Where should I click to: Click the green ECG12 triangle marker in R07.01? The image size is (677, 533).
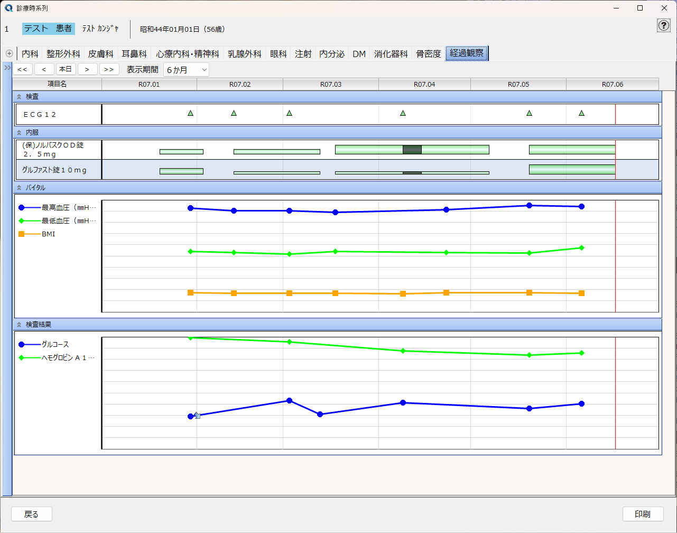[x=190, y=113]
